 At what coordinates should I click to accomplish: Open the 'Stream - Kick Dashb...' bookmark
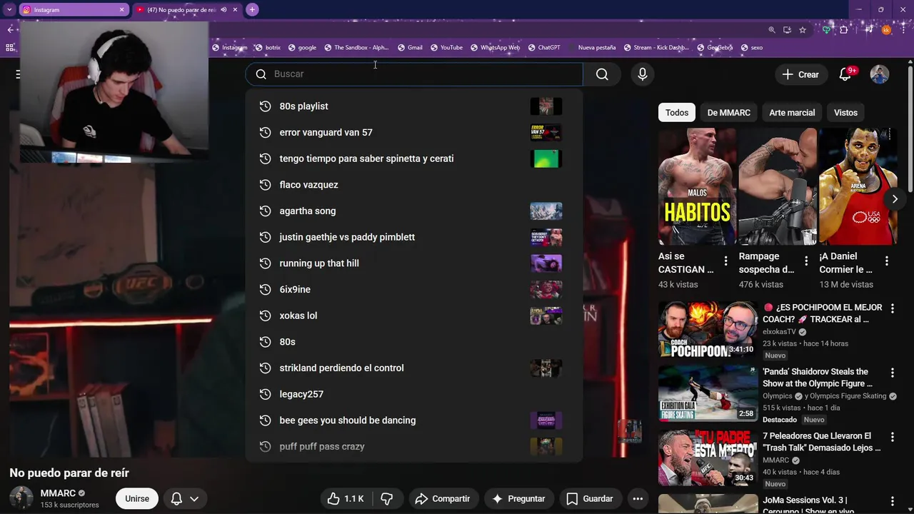pyautogui.click(x=656, y=48)
